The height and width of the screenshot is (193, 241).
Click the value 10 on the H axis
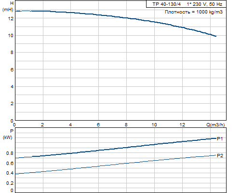11,36
